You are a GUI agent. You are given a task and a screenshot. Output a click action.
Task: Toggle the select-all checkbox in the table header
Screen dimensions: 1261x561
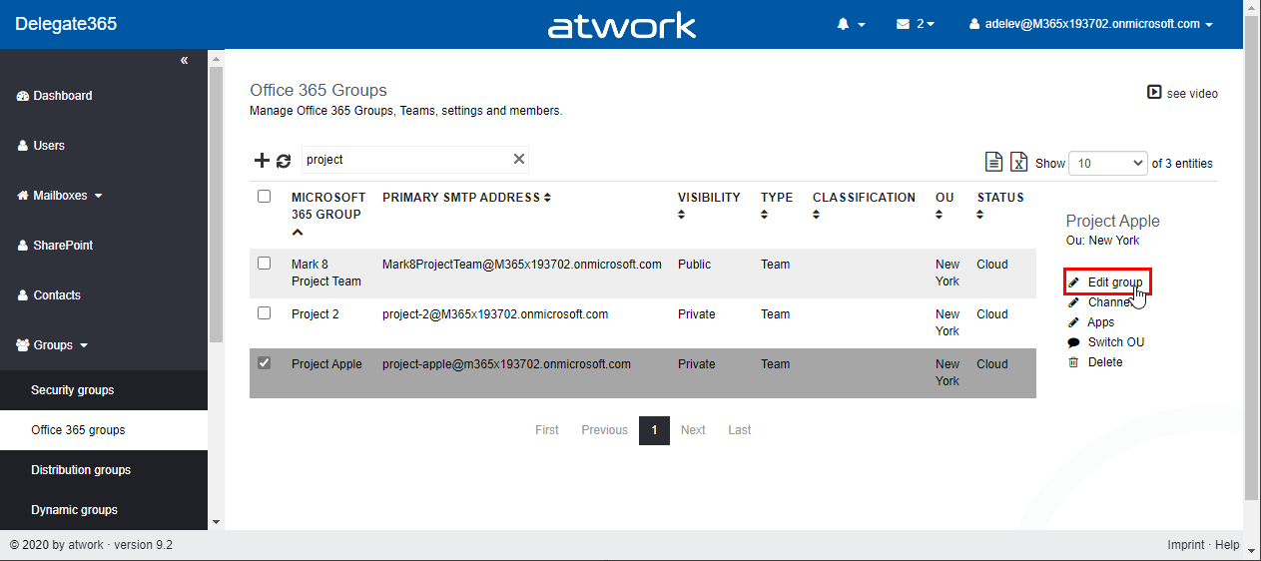265,197
